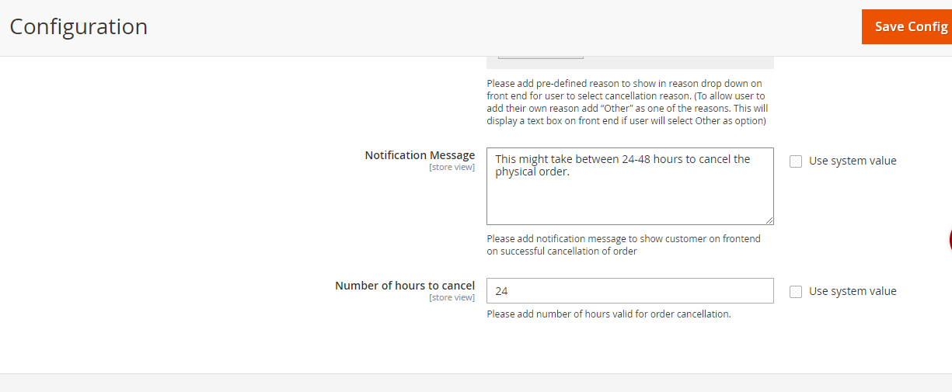Click the pre-defined reason help text
952x392 pixels.
[627, 102]
